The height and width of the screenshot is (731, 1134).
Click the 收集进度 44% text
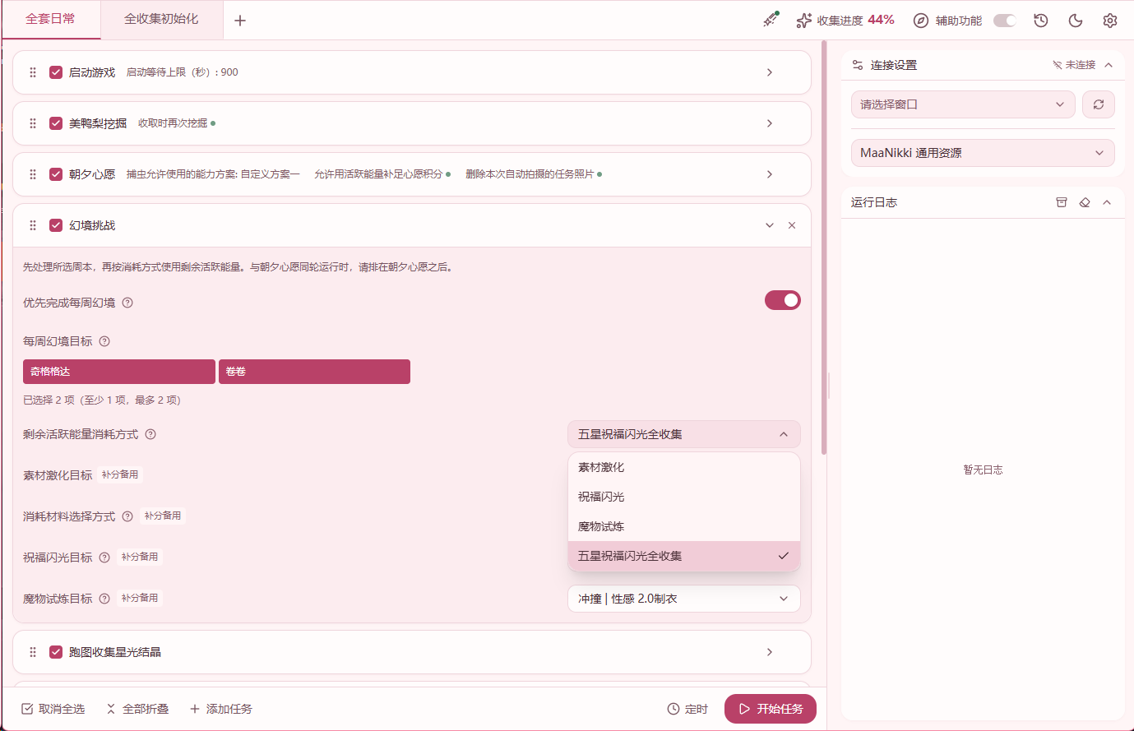pos(855,21)
